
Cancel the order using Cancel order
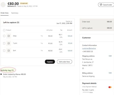tap(106, 5)
